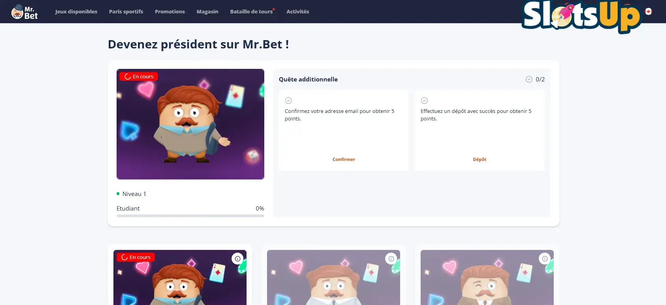Click En cours badge on main character image

tap(139, 76)
